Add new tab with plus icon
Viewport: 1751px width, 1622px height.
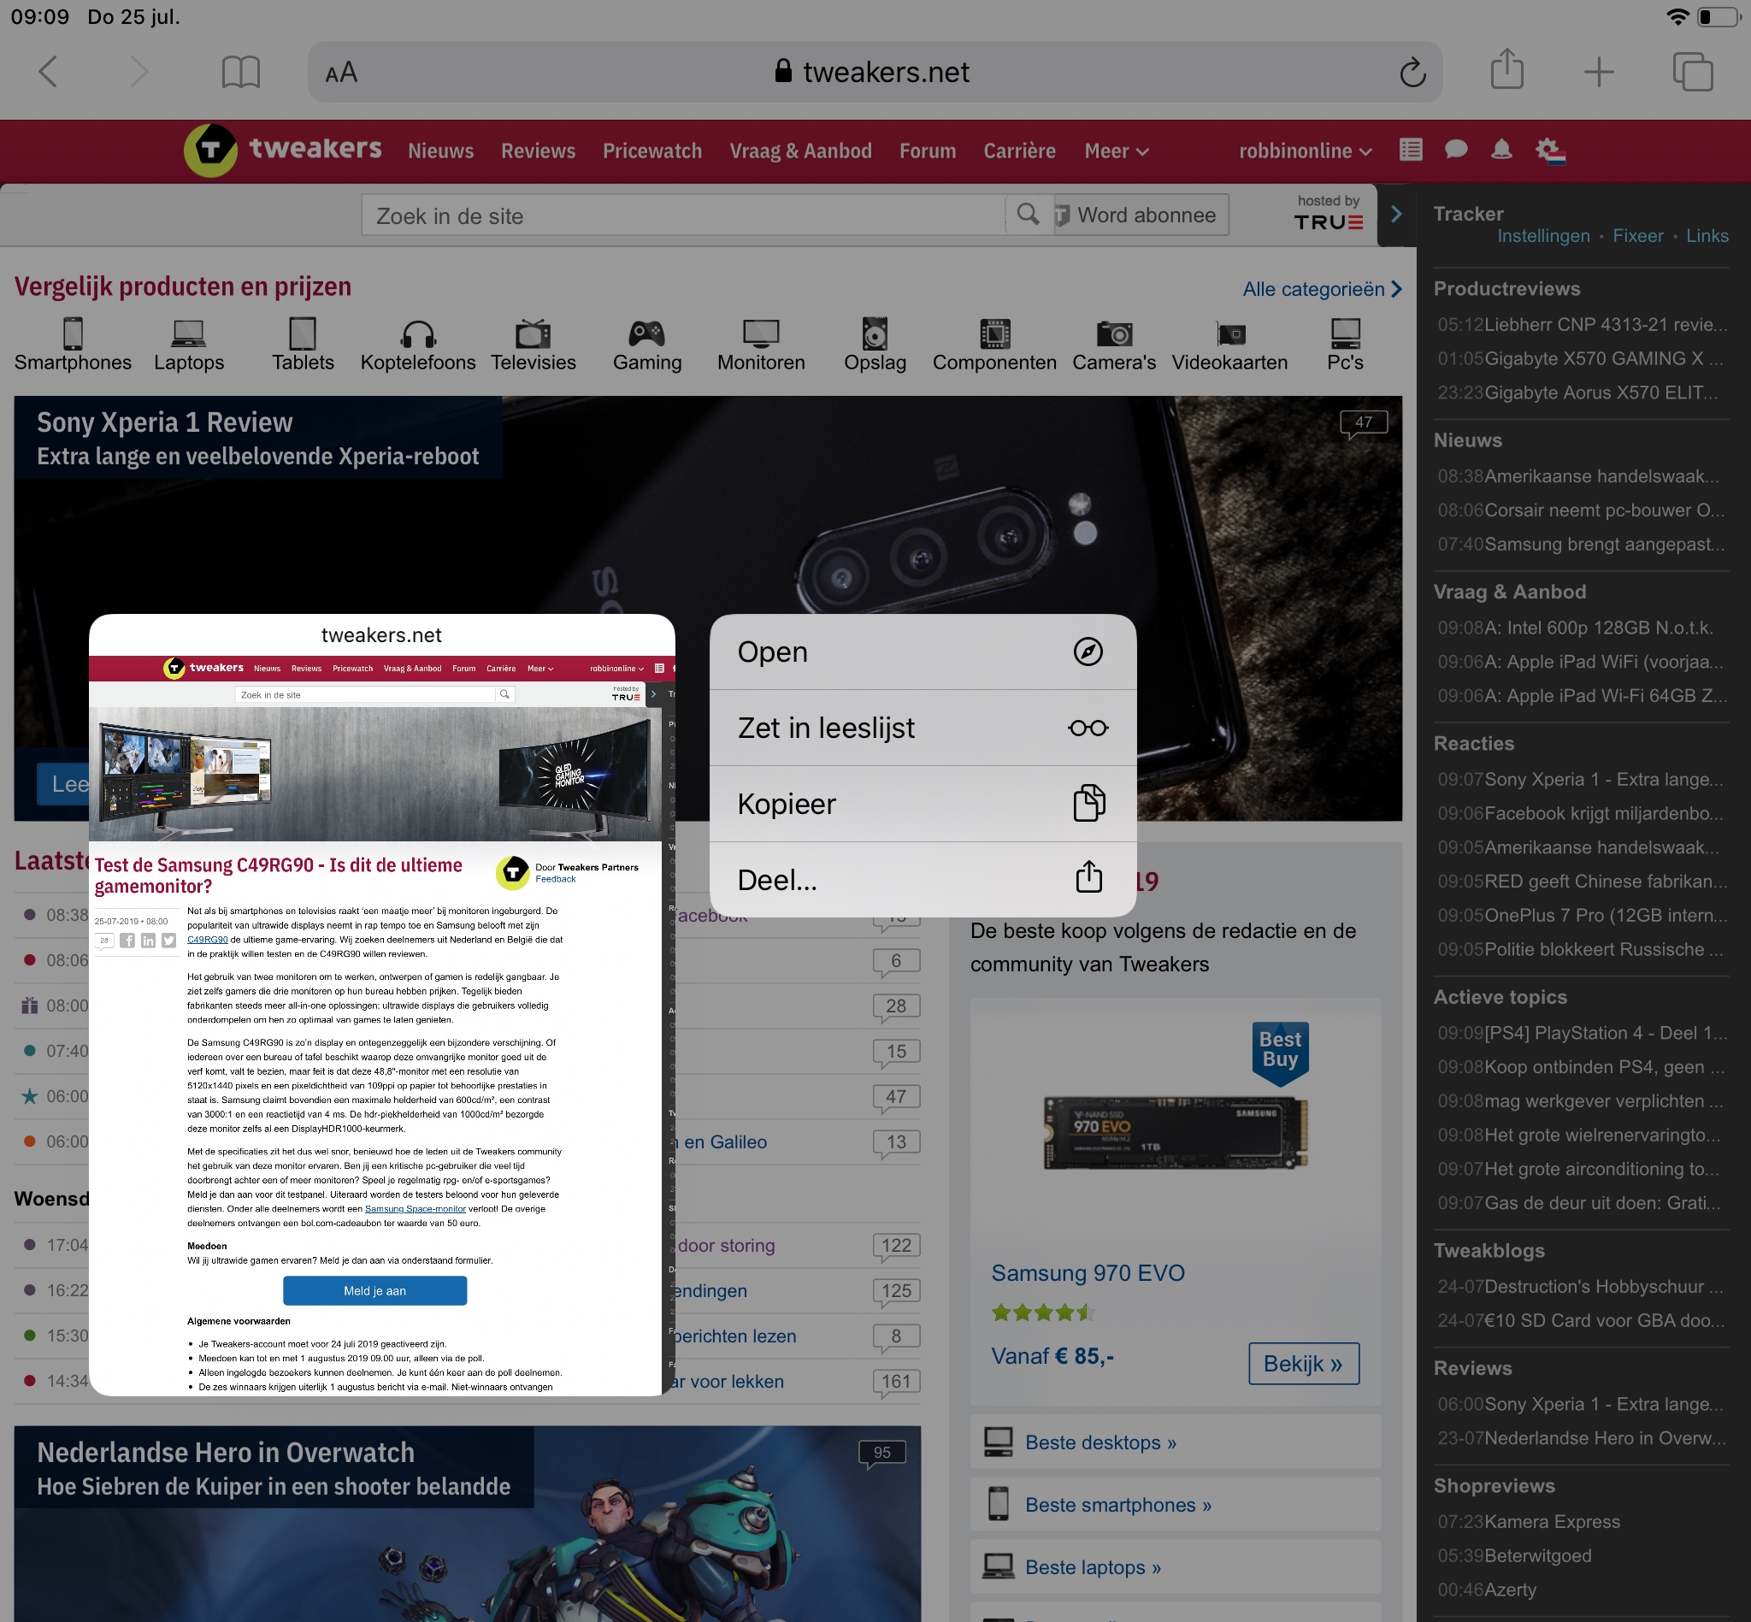click(x=1598, y=72)
